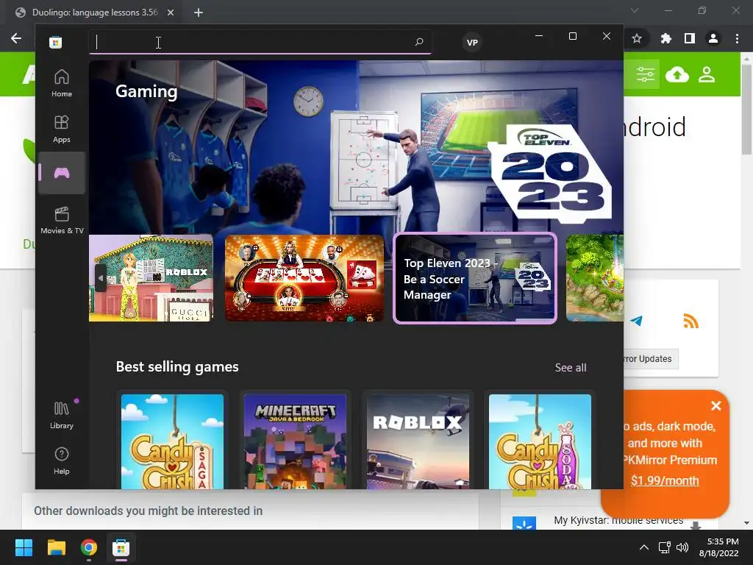Show hidden tray icons chevron
This screenshot has height=565, width=753.
tap(644, 547)
